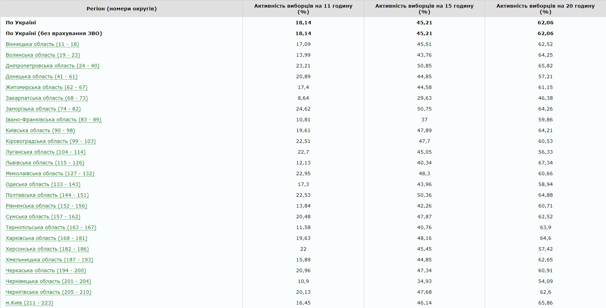Screen dimensions: 606x308
Task: Click the м.Київ (211 - 223) link
Action: tap(30, 303)
